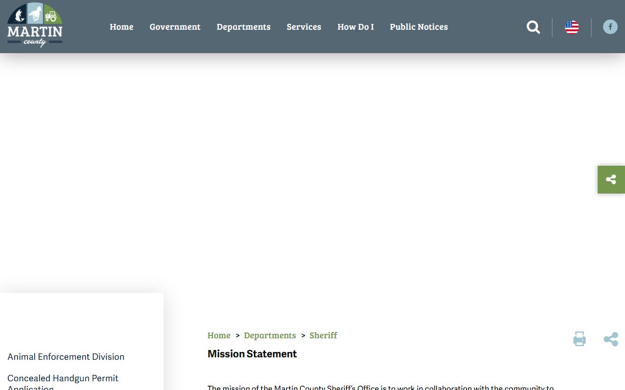Click the blue share icon beside printer
Viewport: 625px width, 390px height.
click(x=611, y=339)
